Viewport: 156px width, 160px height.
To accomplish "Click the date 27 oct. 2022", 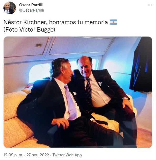I will (x=38, y=155).
